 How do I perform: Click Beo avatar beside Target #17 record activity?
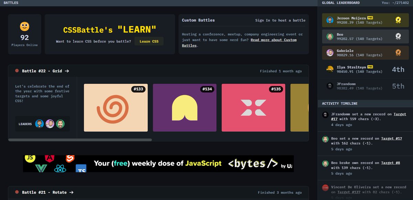(325, 139)
